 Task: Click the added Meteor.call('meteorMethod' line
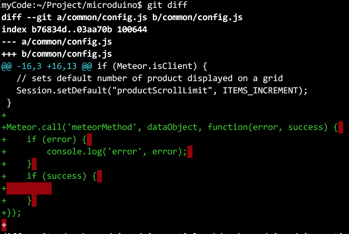(x=170, y=127)
